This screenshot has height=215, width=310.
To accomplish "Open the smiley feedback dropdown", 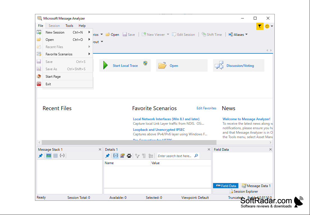I will click(272, 26).
